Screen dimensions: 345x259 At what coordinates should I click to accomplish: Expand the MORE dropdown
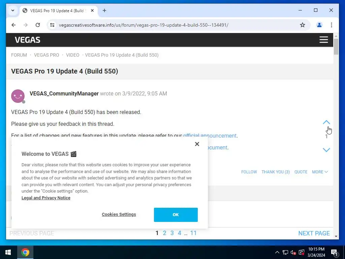coord(320,172)
